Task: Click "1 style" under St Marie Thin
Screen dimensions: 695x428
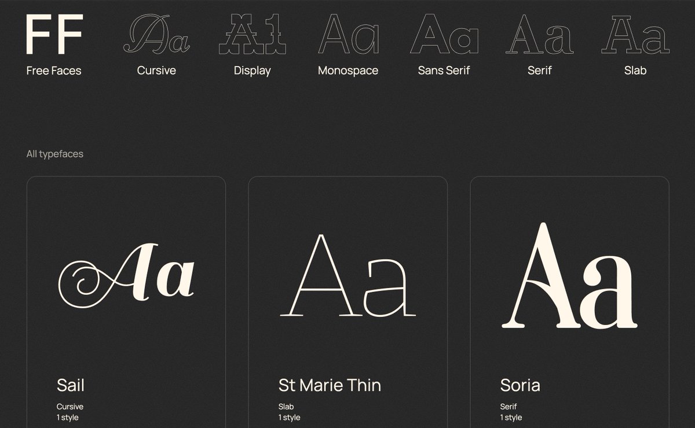Action: pyautogui.click(x=290, y=418)
